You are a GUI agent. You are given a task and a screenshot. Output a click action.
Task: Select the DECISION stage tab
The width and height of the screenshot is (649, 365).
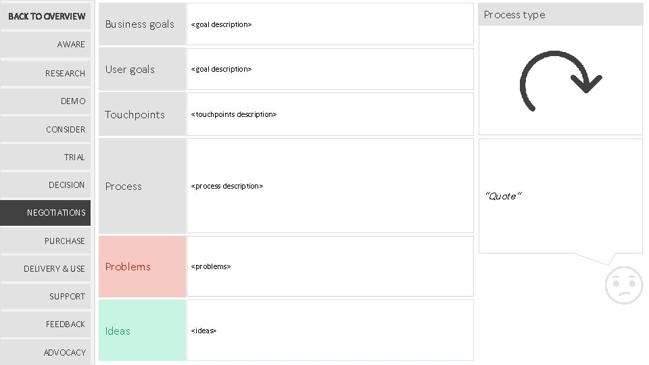point(47,185)
